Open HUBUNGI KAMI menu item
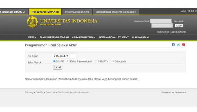This screenshot has height=112, width=197. 140,37
